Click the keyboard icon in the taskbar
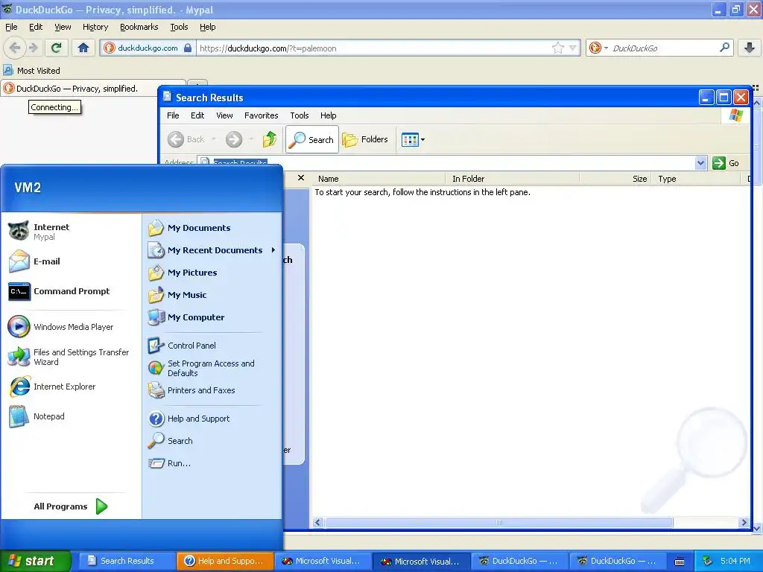This screenshot has width=763, height=572. pyautogui.click(x=680, y=562)
